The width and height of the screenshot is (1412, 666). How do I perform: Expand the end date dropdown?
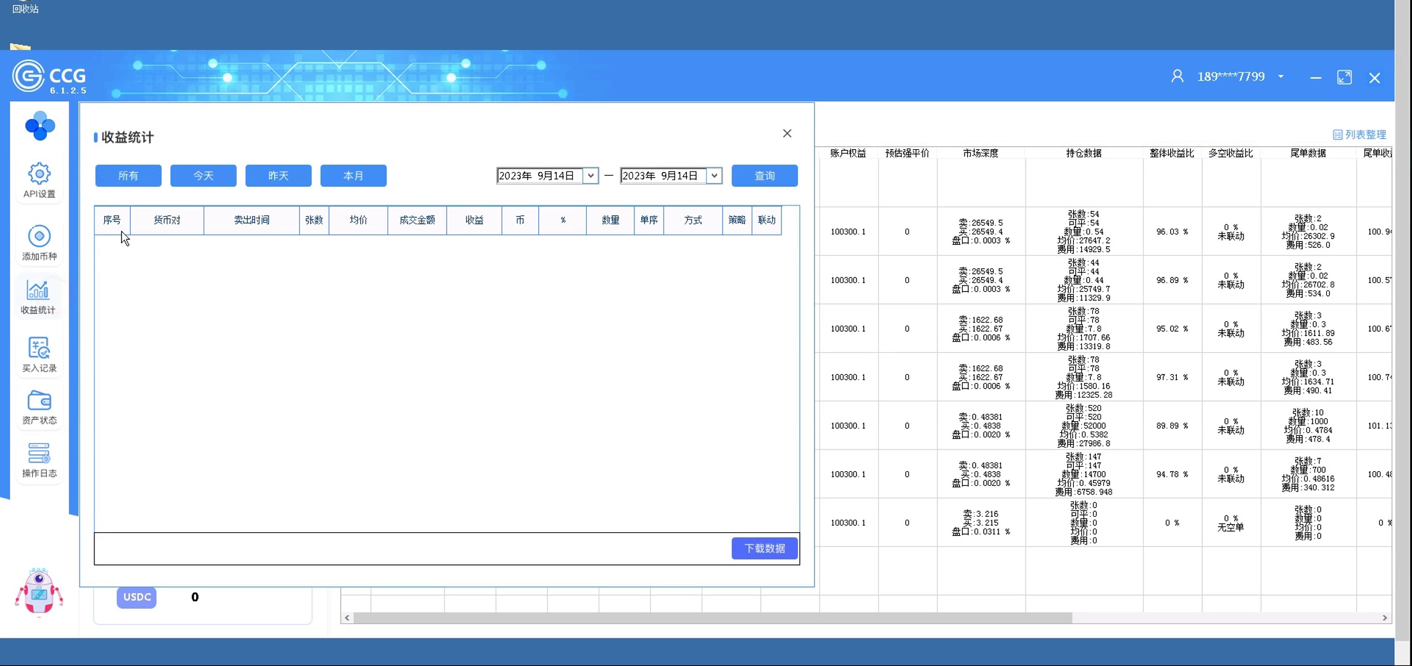(714, 176)
